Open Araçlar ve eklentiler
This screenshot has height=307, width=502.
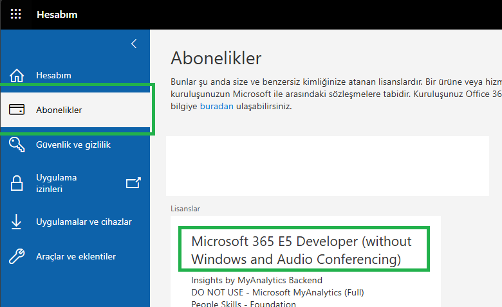coord(75,256)
